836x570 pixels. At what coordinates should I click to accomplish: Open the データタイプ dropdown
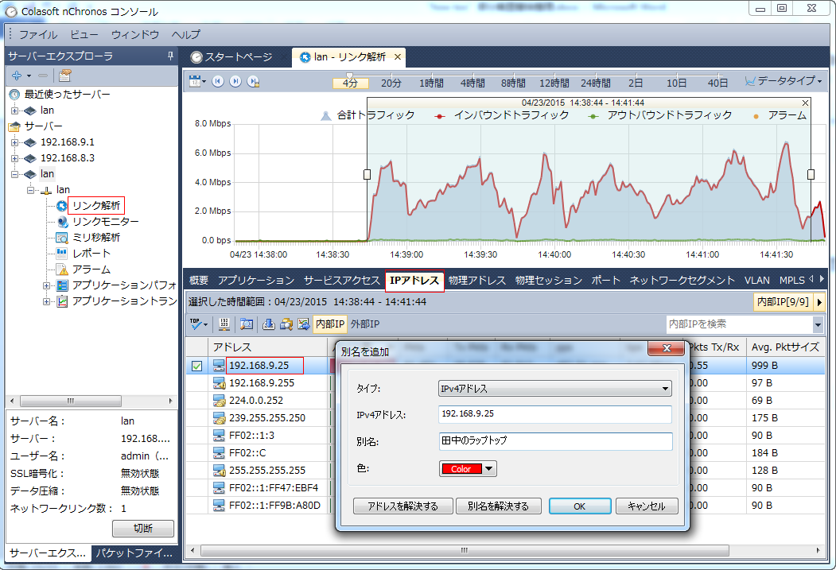(784, 82)
